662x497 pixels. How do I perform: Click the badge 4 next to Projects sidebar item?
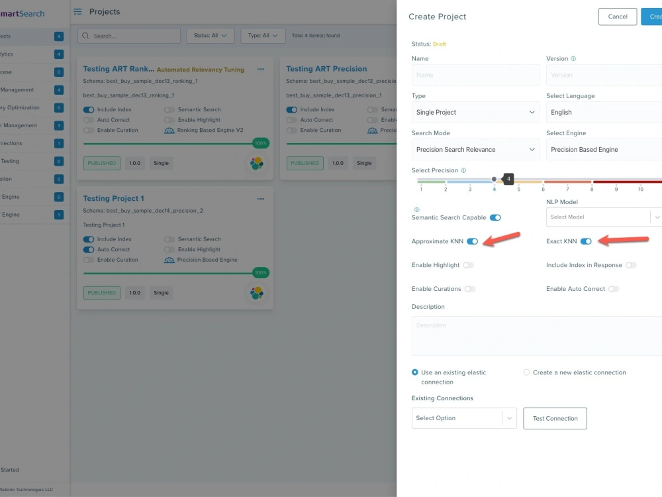pos(59,36)
